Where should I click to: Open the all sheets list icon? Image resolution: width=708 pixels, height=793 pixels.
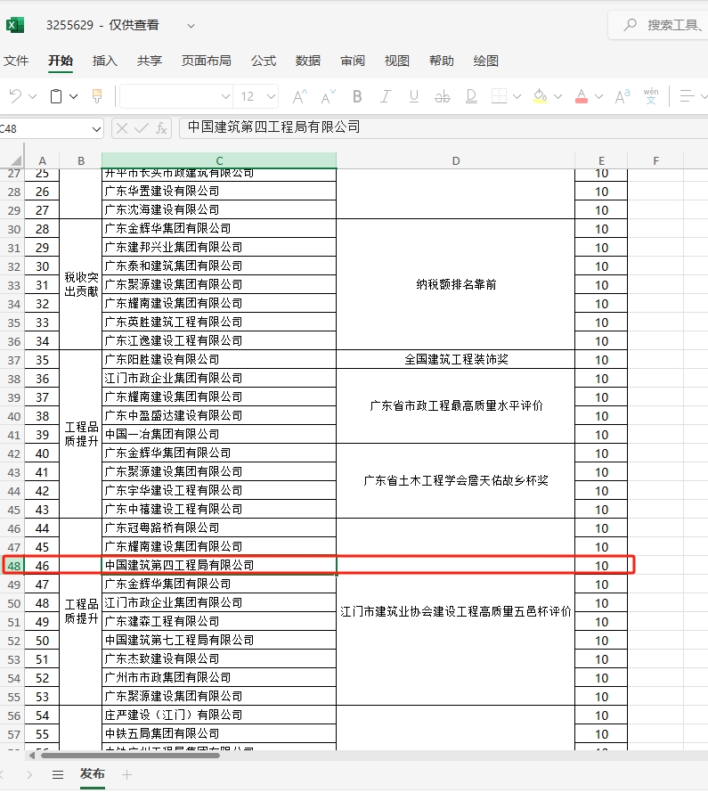[58, 774]
